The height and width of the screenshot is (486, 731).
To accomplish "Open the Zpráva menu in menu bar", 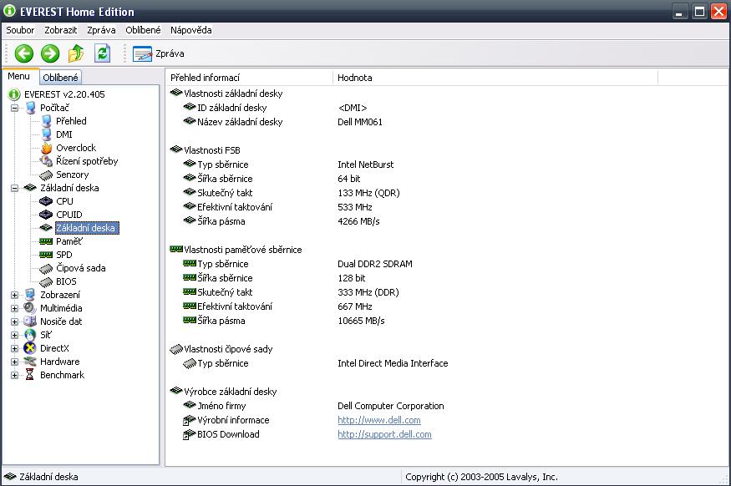I will point(101,30).
